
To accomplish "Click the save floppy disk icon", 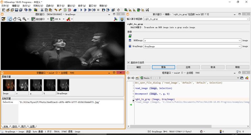I will (x=17, y=10).
